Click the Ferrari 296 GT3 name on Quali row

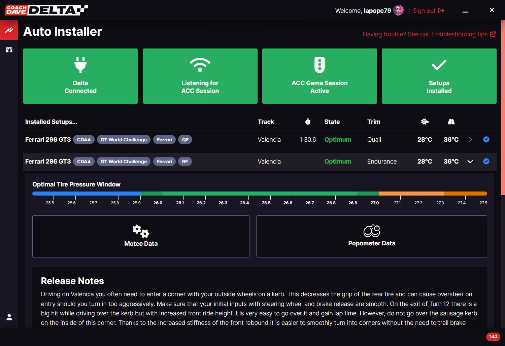48,140
